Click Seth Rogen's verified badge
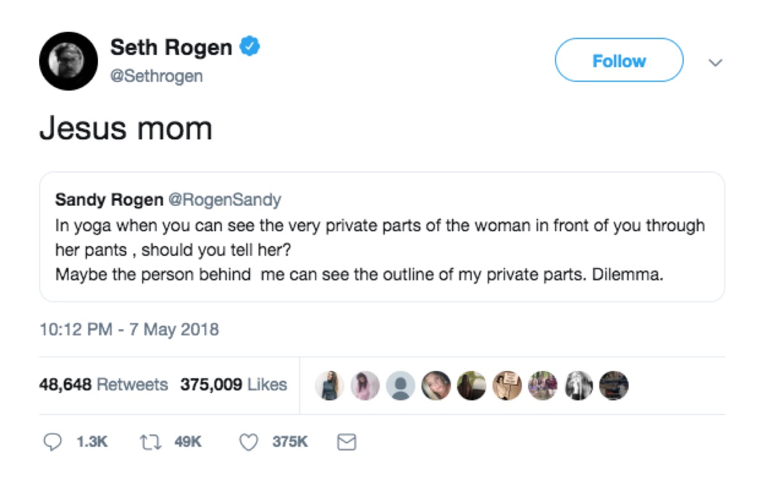767x481 pixels. (250, 46)
